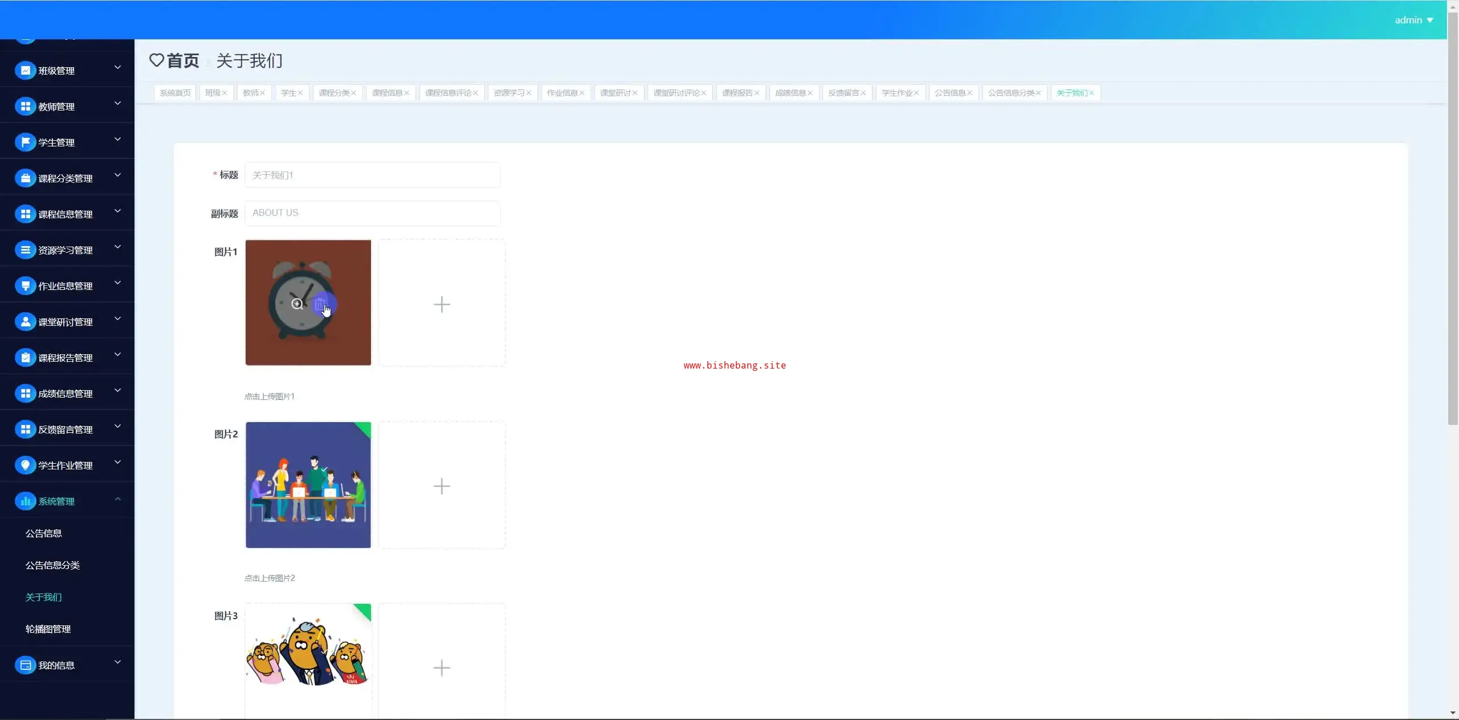Click the heart icon beside 首页
The image size is (1459, 720).
156,60
